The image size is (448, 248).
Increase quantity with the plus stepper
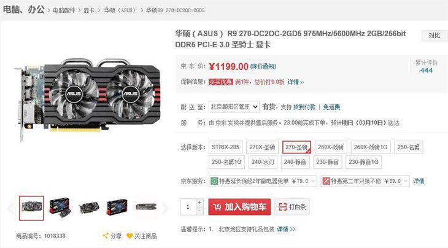click(x=199, y=203)
